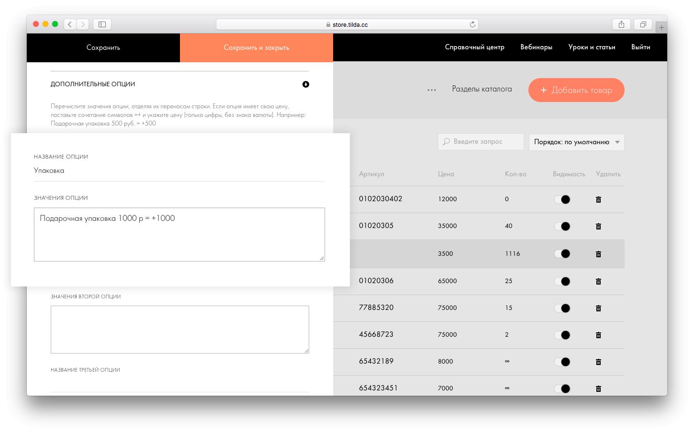Click the Цена column header
Viewport: 694px width, 434px height.
click(x=446, y=174)
